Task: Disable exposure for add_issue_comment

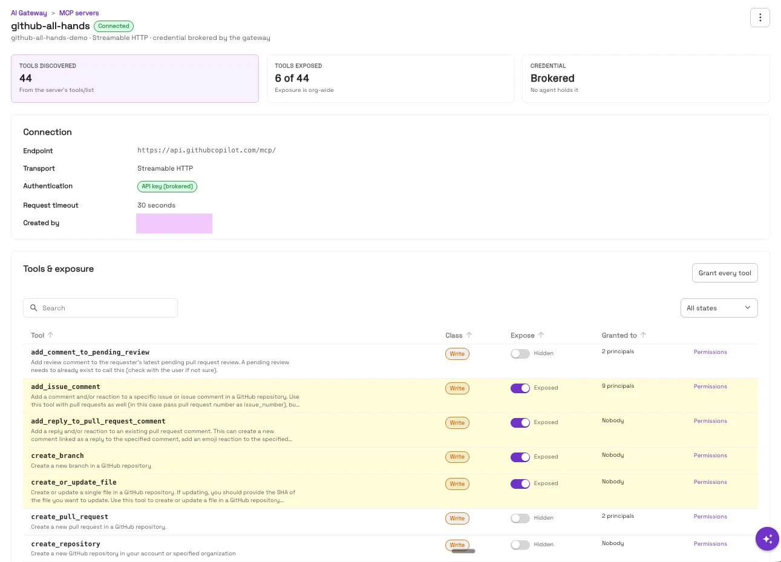Action: tap(520, 388)
